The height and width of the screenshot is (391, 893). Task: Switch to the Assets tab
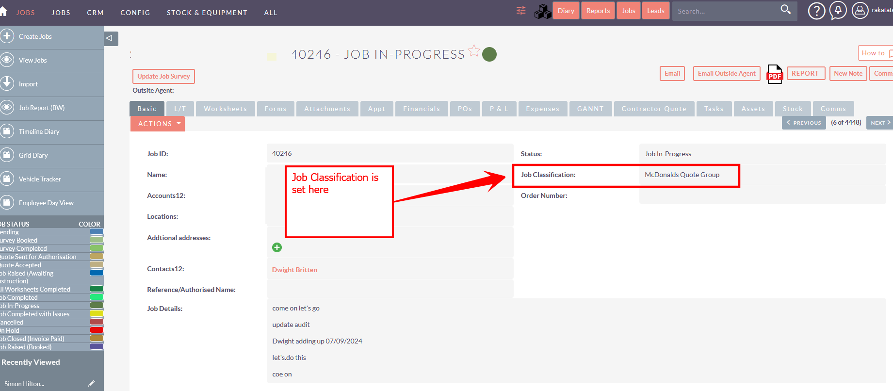[753, 109]
